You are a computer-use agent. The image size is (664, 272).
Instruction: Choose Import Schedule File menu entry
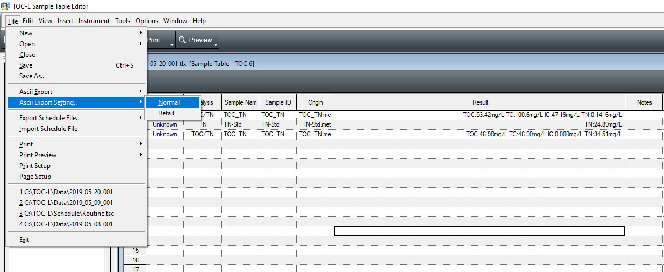click(48, 129)
